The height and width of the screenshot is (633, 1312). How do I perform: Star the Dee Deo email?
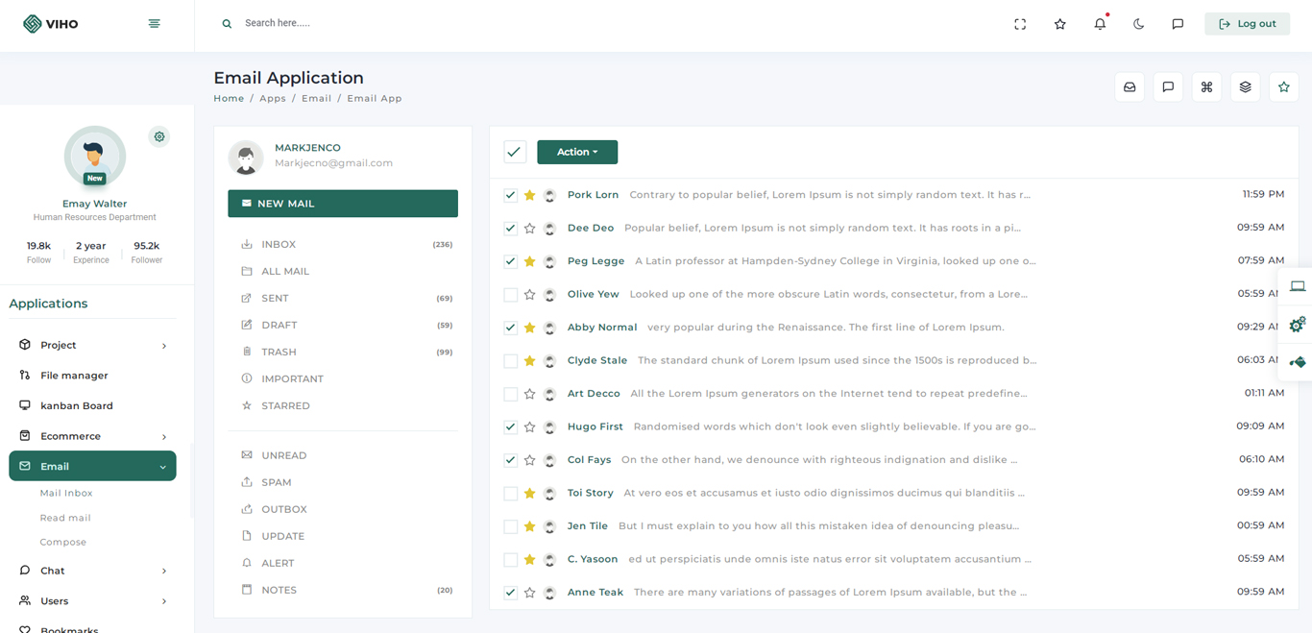coord(529,229)
